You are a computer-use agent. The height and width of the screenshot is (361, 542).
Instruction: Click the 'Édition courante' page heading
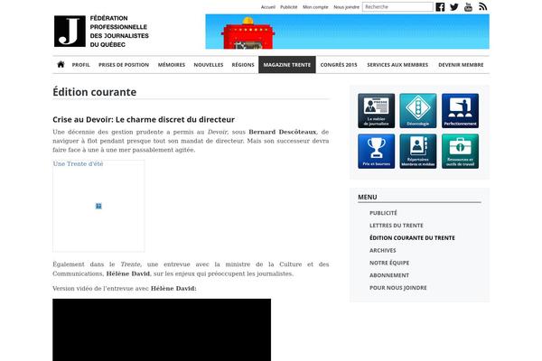click(x=94, y=92)
